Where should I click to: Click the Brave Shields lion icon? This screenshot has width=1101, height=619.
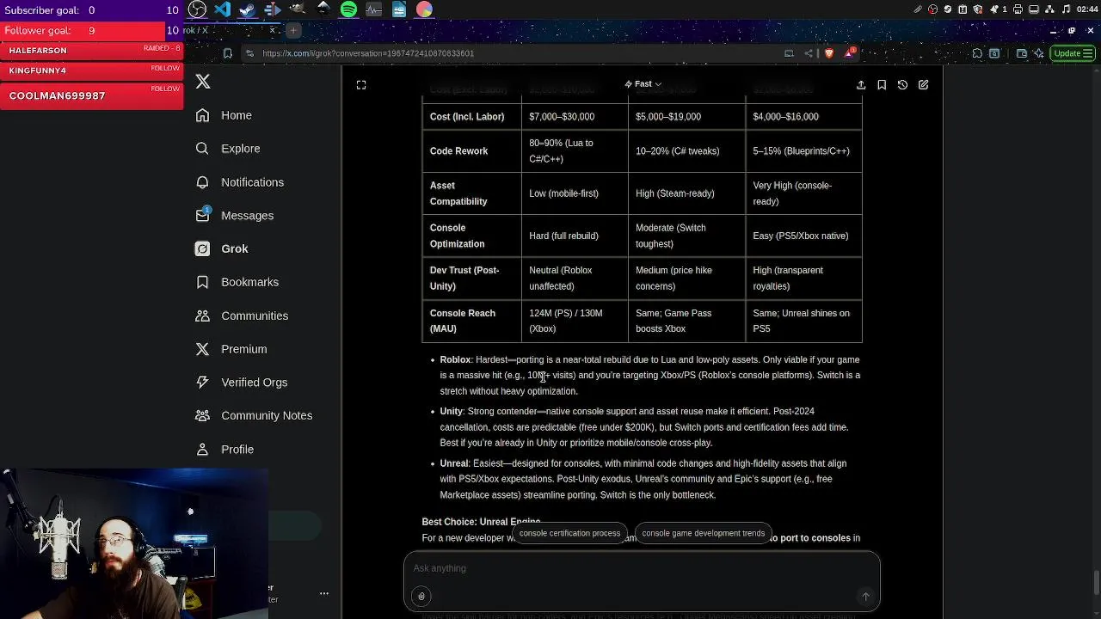(828, 53)
